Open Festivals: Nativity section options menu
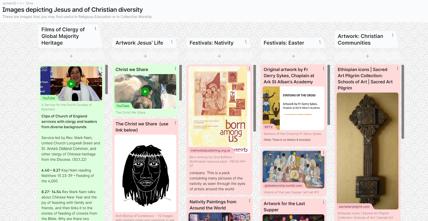The width and height of the screenshot is (428, 221). 246,42
